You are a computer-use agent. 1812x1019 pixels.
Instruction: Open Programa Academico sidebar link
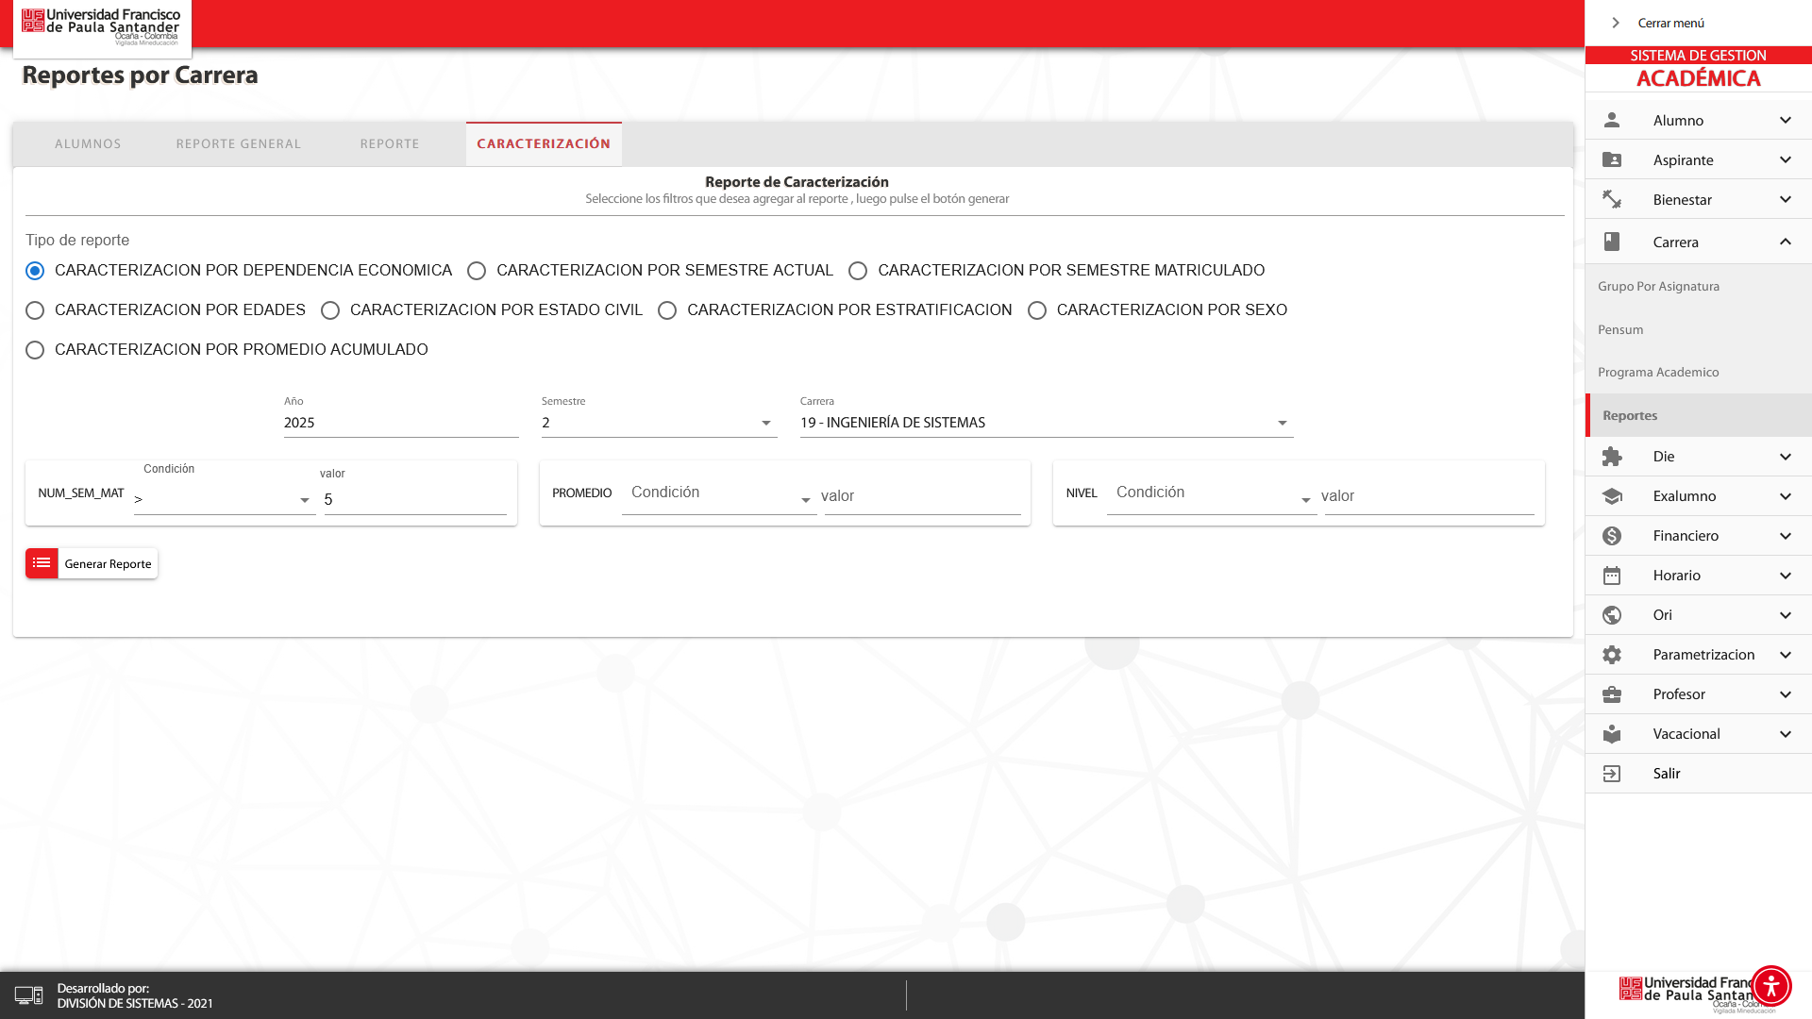coord(1658,373)
